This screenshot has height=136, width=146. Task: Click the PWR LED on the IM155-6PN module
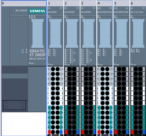[30, 63]
